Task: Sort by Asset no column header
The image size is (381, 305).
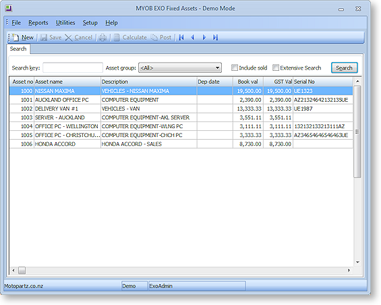Action: pyautogui.click(x=22, y=82)
